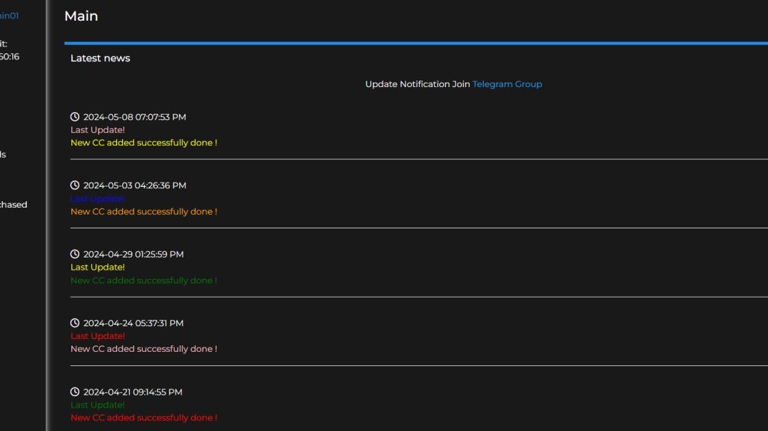The image size is (768, 431).
Task: Click the blue "Last Update!" under the 2024-05-03 entry
Action: click(x=98, y=199)
